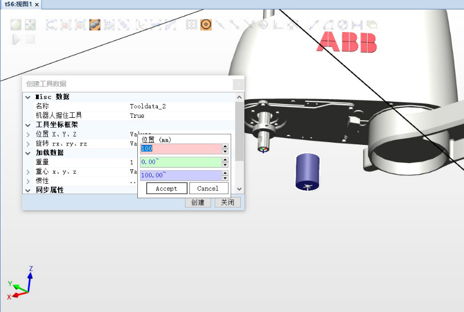Increase the green Y value with up arrow
Image resolution: width=464 pixels, height=312 pixels.
[x=225, y=160]
